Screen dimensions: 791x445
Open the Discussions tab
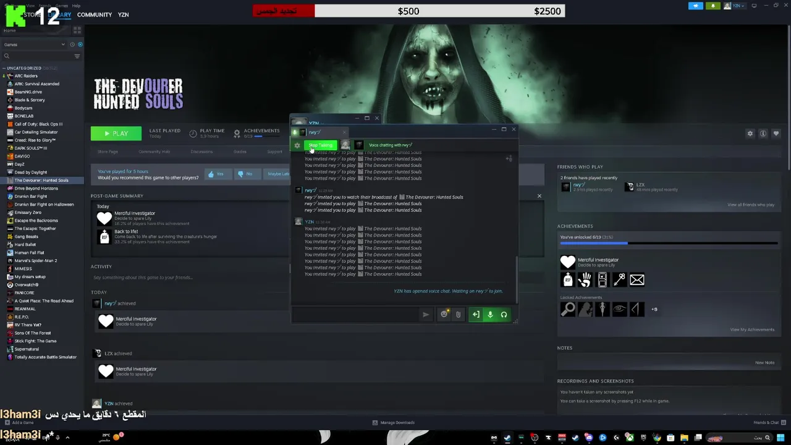click(x=201, y=151)
